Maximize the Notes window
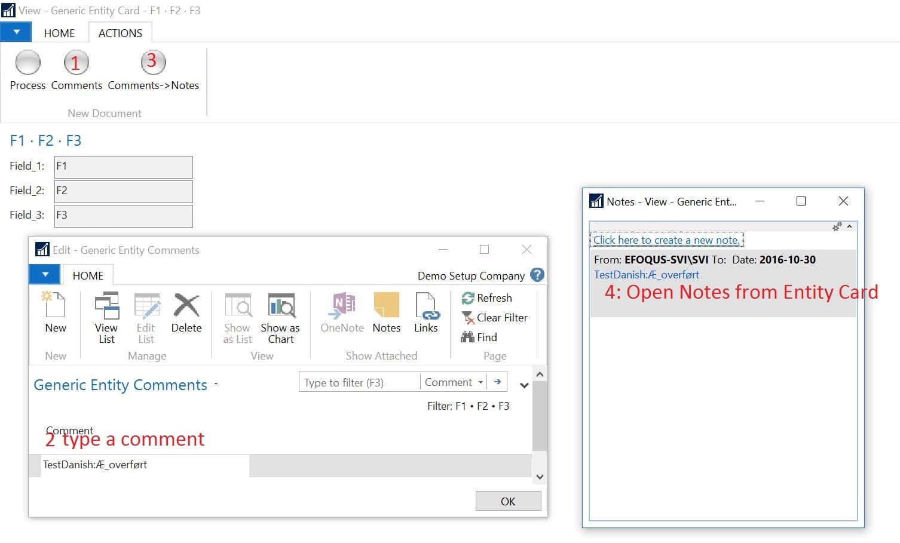 click(801, 201)
